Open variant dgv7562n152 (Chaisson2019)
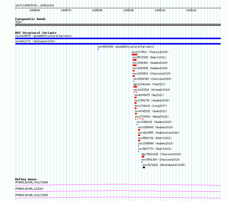This screenshot has height=201, width=228. point(161,154)
